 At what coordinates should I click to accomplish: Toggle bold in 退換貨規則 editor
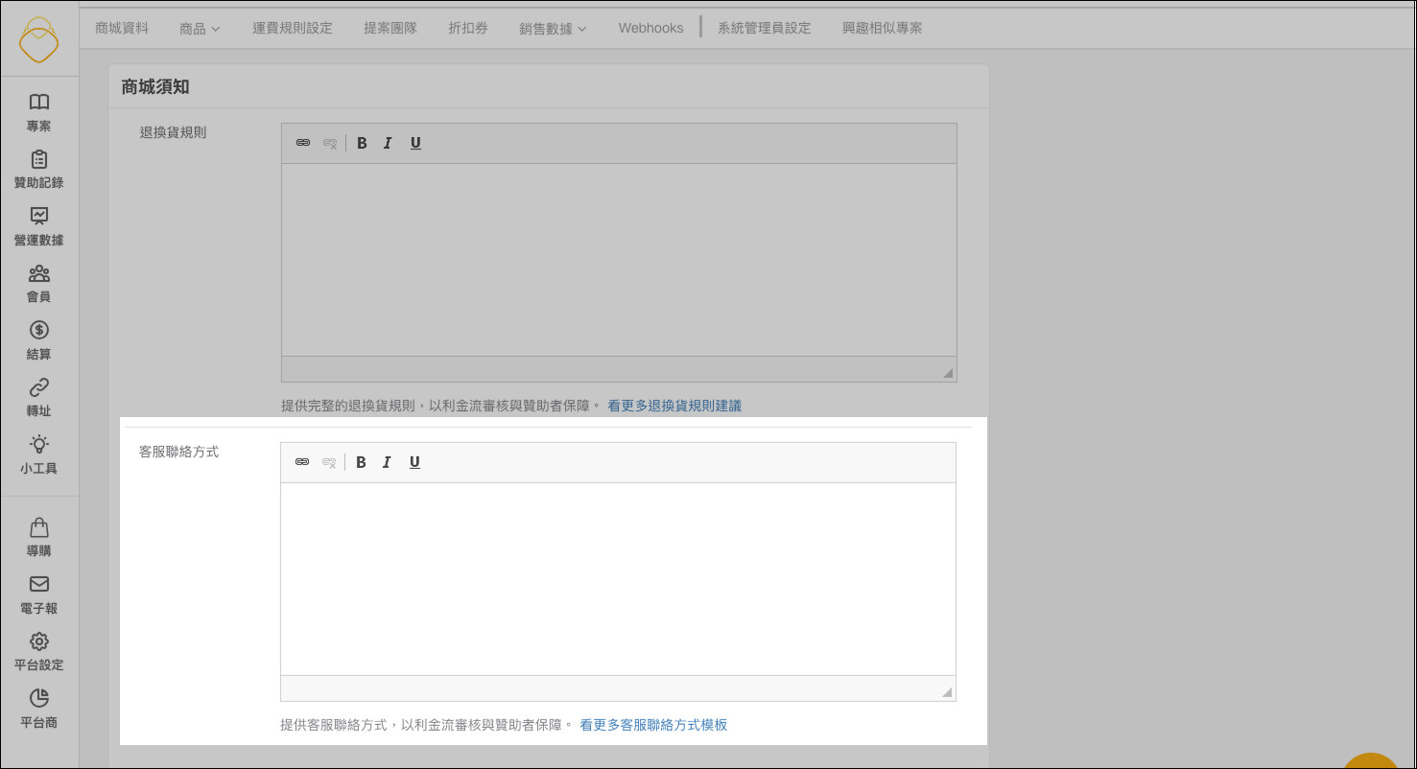click(362, 143)
